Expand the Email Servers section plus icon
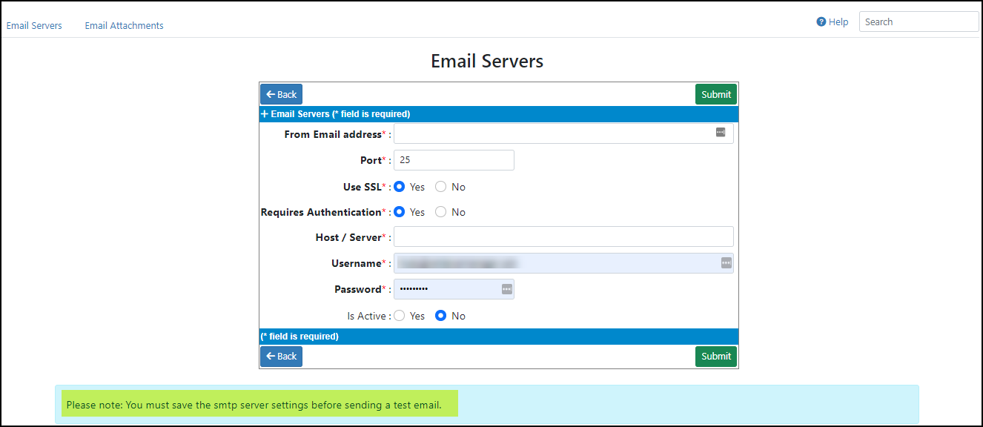The width and height of the screenshot is (983, 427). pyautogui.click(x=265, y=114)
